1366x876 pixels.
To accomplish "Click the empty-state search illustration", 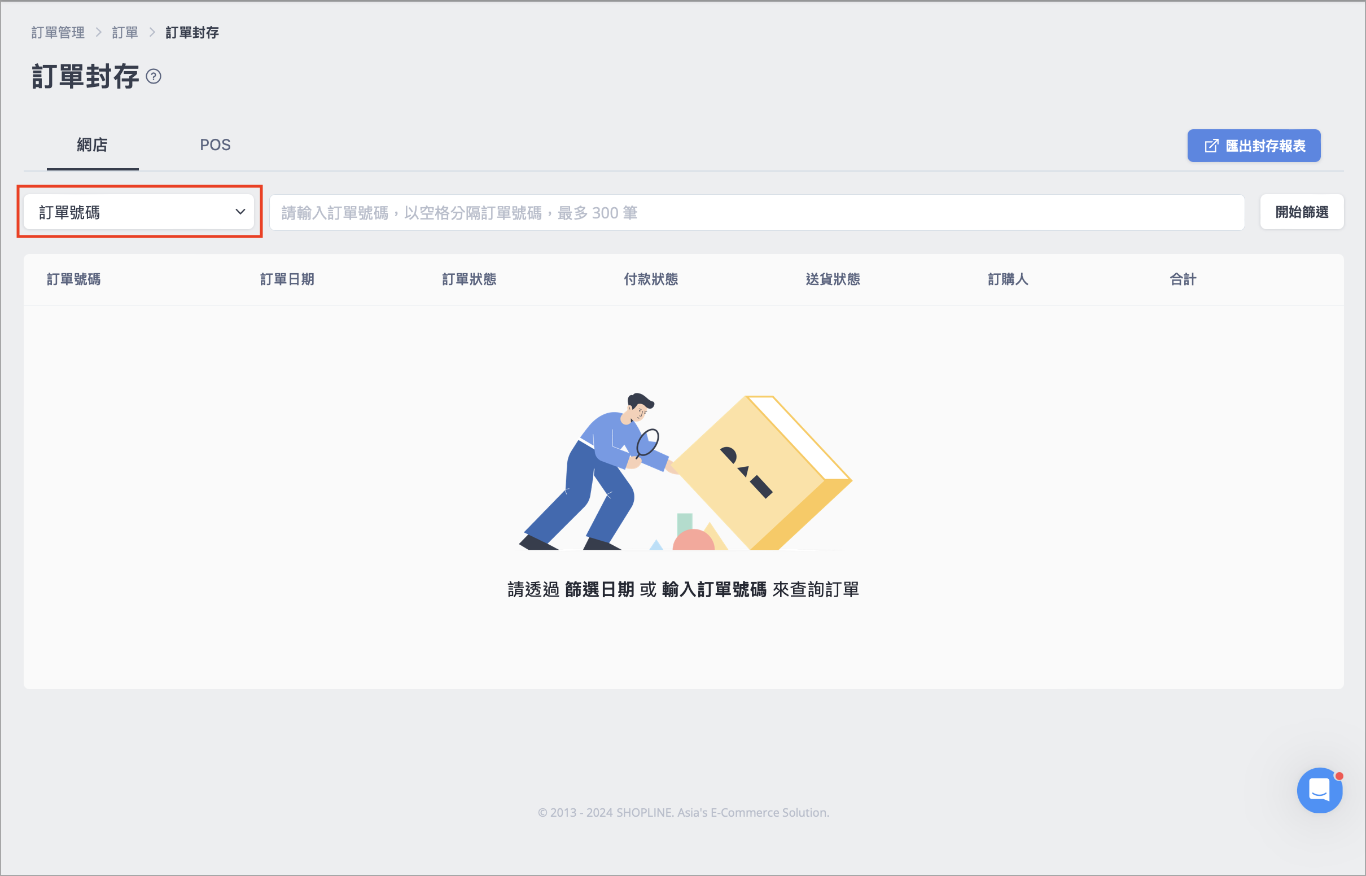I will click(x=686, y=471).
